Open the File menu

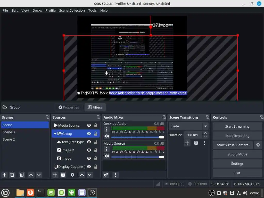[5, 10]
